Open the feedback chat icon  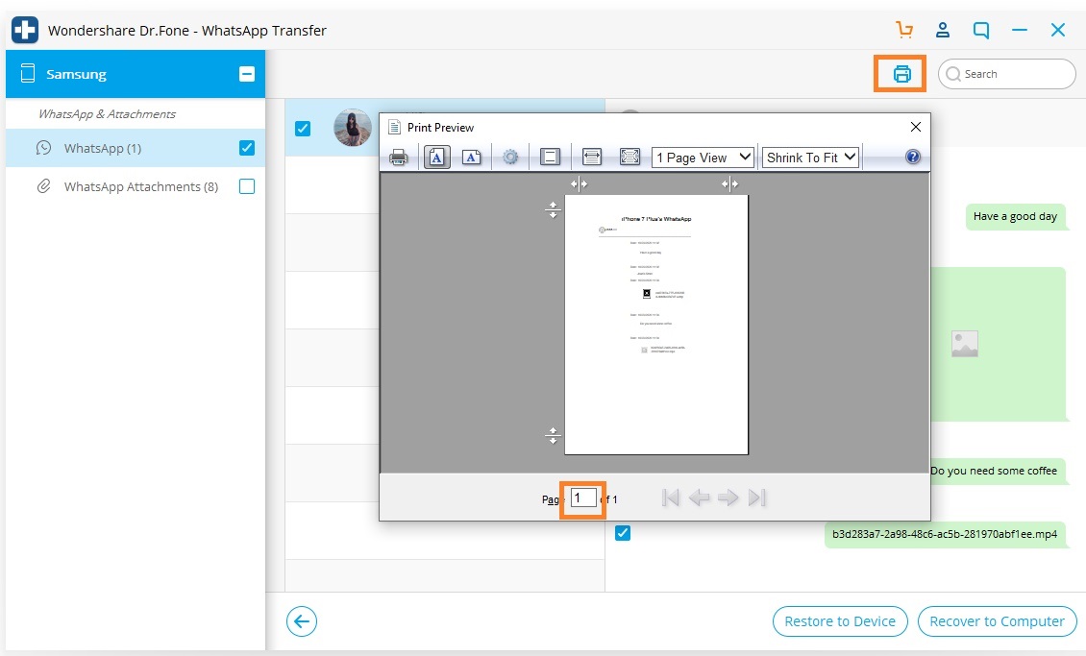click(980, 30)
